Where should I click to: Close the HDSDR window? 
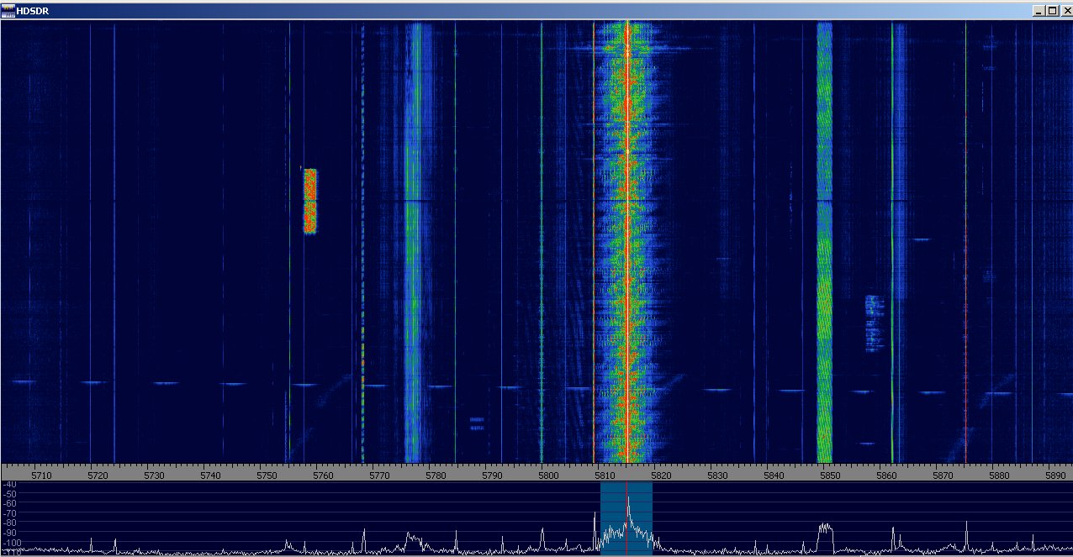point(1064,11)
